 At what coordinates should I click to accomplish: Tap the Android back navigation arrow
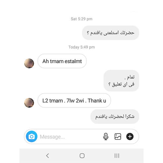click(x=48, y=156)
